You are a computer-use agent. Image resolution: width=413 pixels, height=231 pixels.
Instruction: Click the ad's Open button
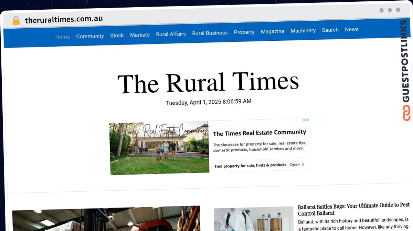pos(297,164)
